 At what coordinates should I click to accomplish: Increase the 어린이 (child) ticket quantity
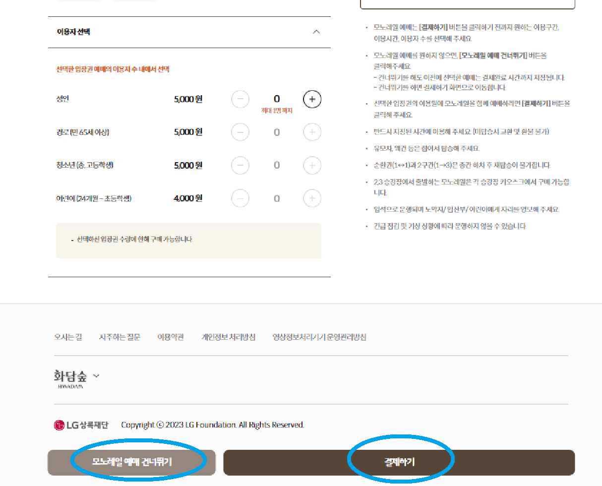[312, 198]
